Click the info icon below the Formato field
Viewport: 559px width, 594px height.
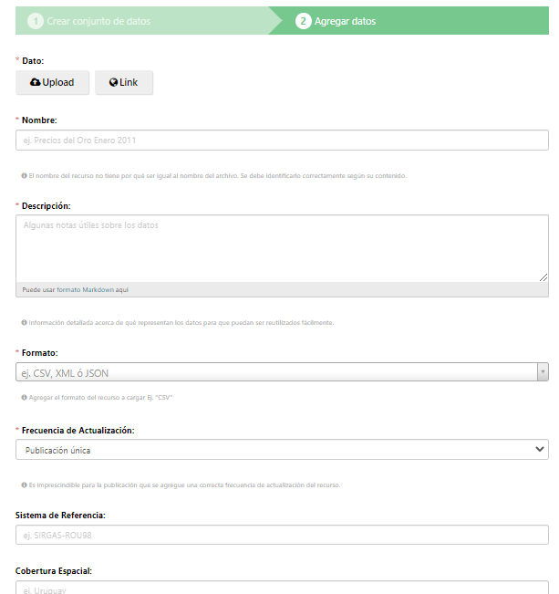point(23,398)
